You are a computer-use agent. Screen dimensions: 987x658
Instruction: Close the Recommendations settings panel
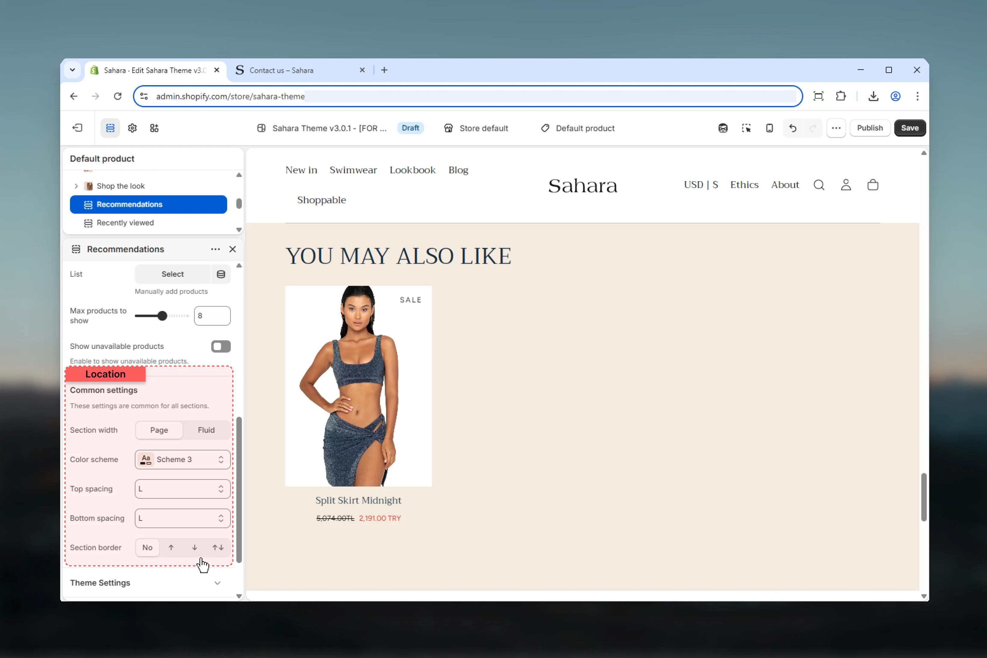(x=232, y=249)
